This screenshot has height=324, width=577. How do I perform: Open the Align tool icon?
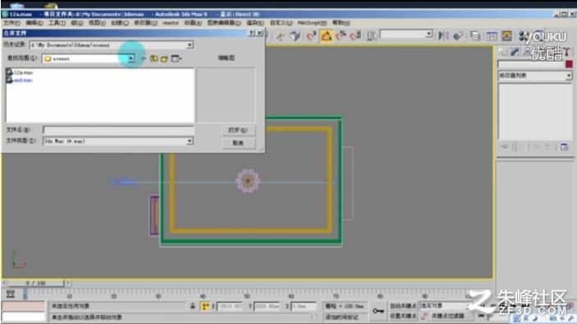coord(458,35)
